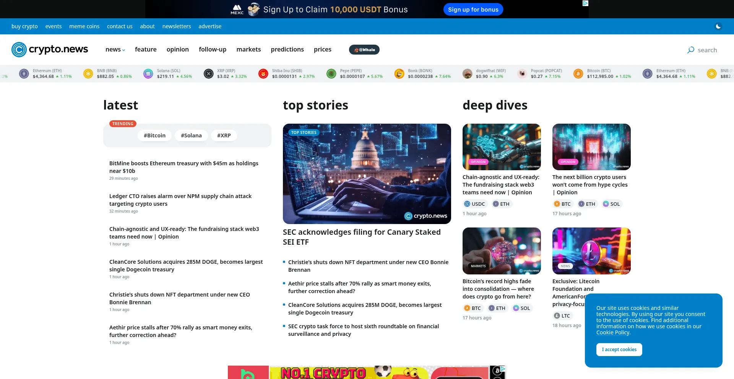Click ETH tag under Bitcoin's record highs article
734x379 pixels.
(497, 308)
